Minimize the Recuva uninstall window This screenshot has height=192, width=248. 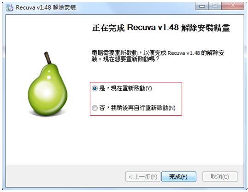coord(202,6)
